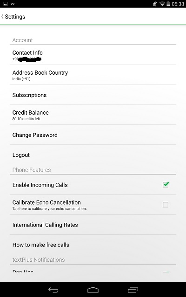Tap the Android back navigation icon
Viewport: 186px width, 297px height.
click(x=53, y=290)
